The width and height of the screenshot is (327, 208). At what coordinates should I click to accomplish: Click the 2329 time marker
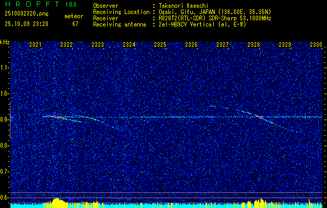click(x=285, y=44)
